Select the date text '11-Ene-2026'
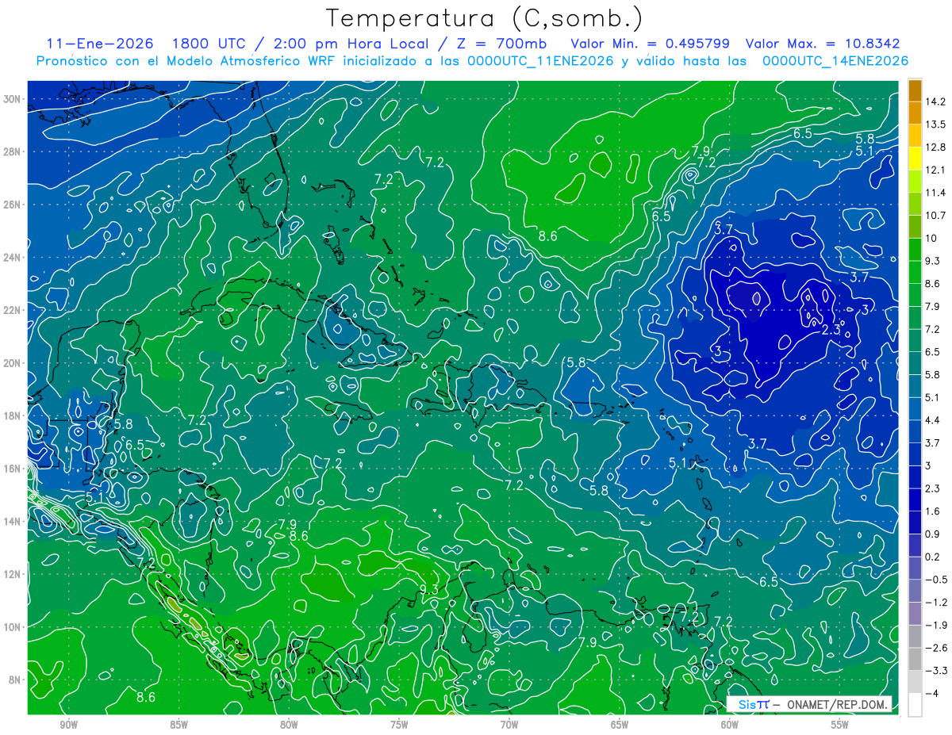Screen dimensions: 952x735 [100, 44]
